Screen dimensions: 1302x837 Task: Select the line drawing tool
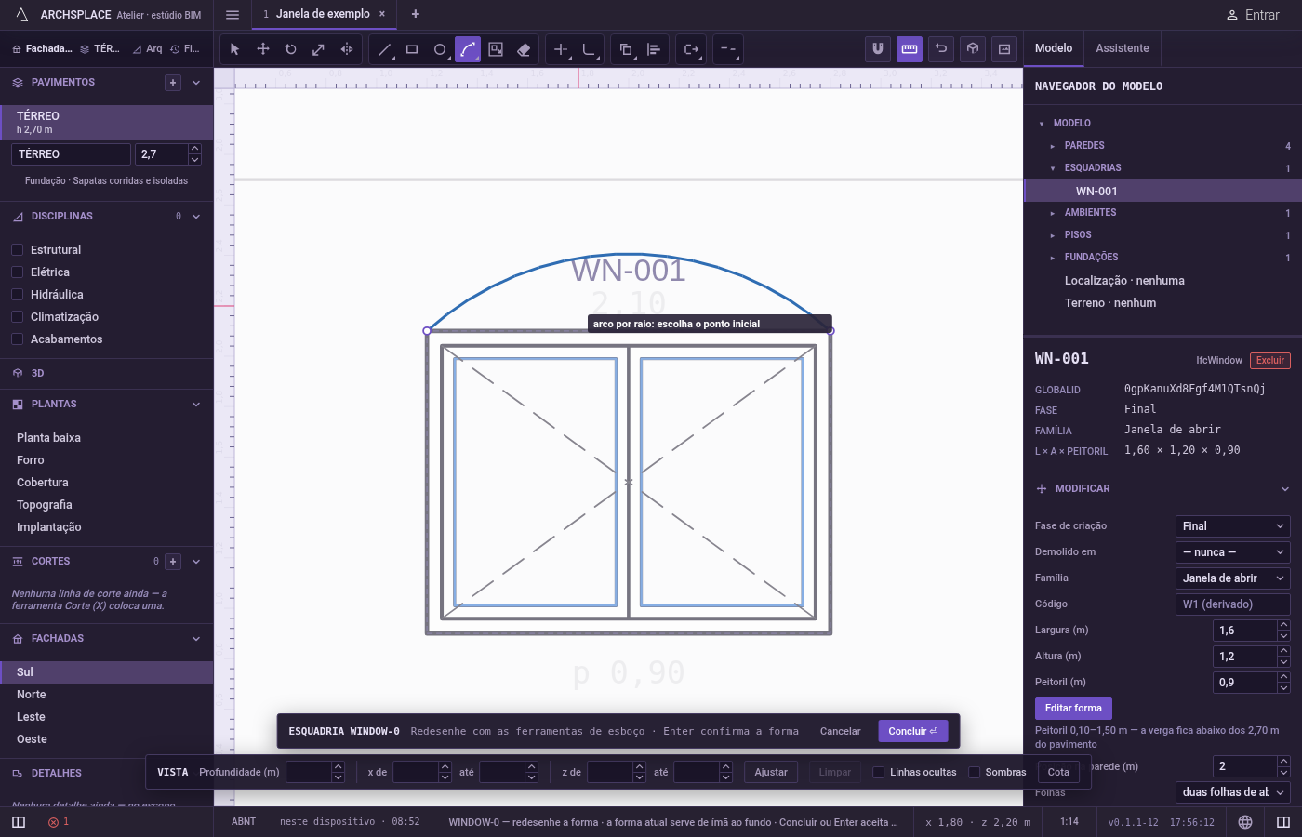[x=384, y=49]
